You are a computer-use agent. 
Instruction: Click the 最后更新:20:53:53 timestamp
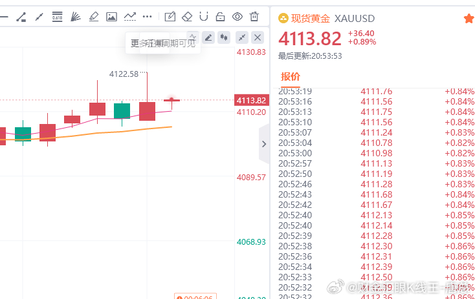tap(310, 56)
